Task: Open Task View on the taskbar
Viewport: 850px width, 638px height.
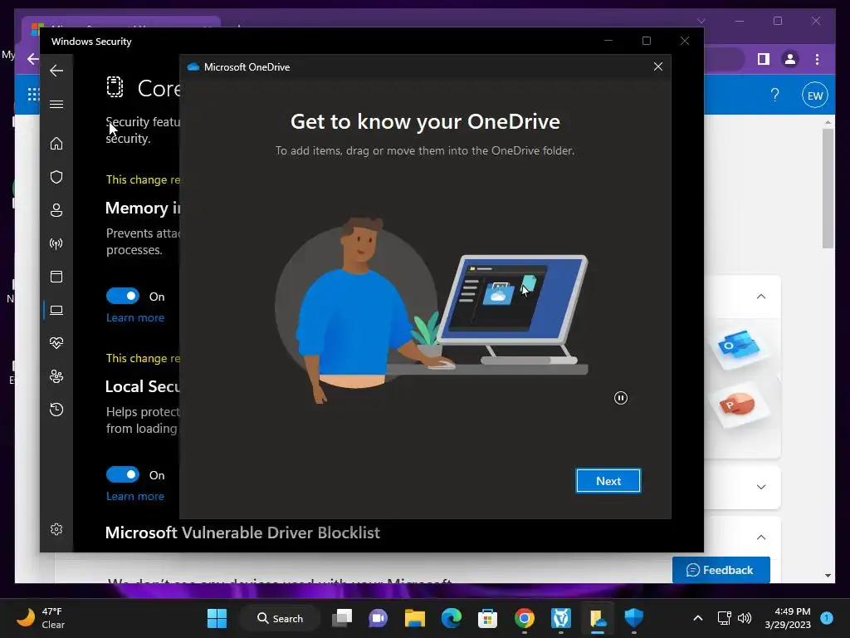Action: pyautogui.click(x=342, y=618)
